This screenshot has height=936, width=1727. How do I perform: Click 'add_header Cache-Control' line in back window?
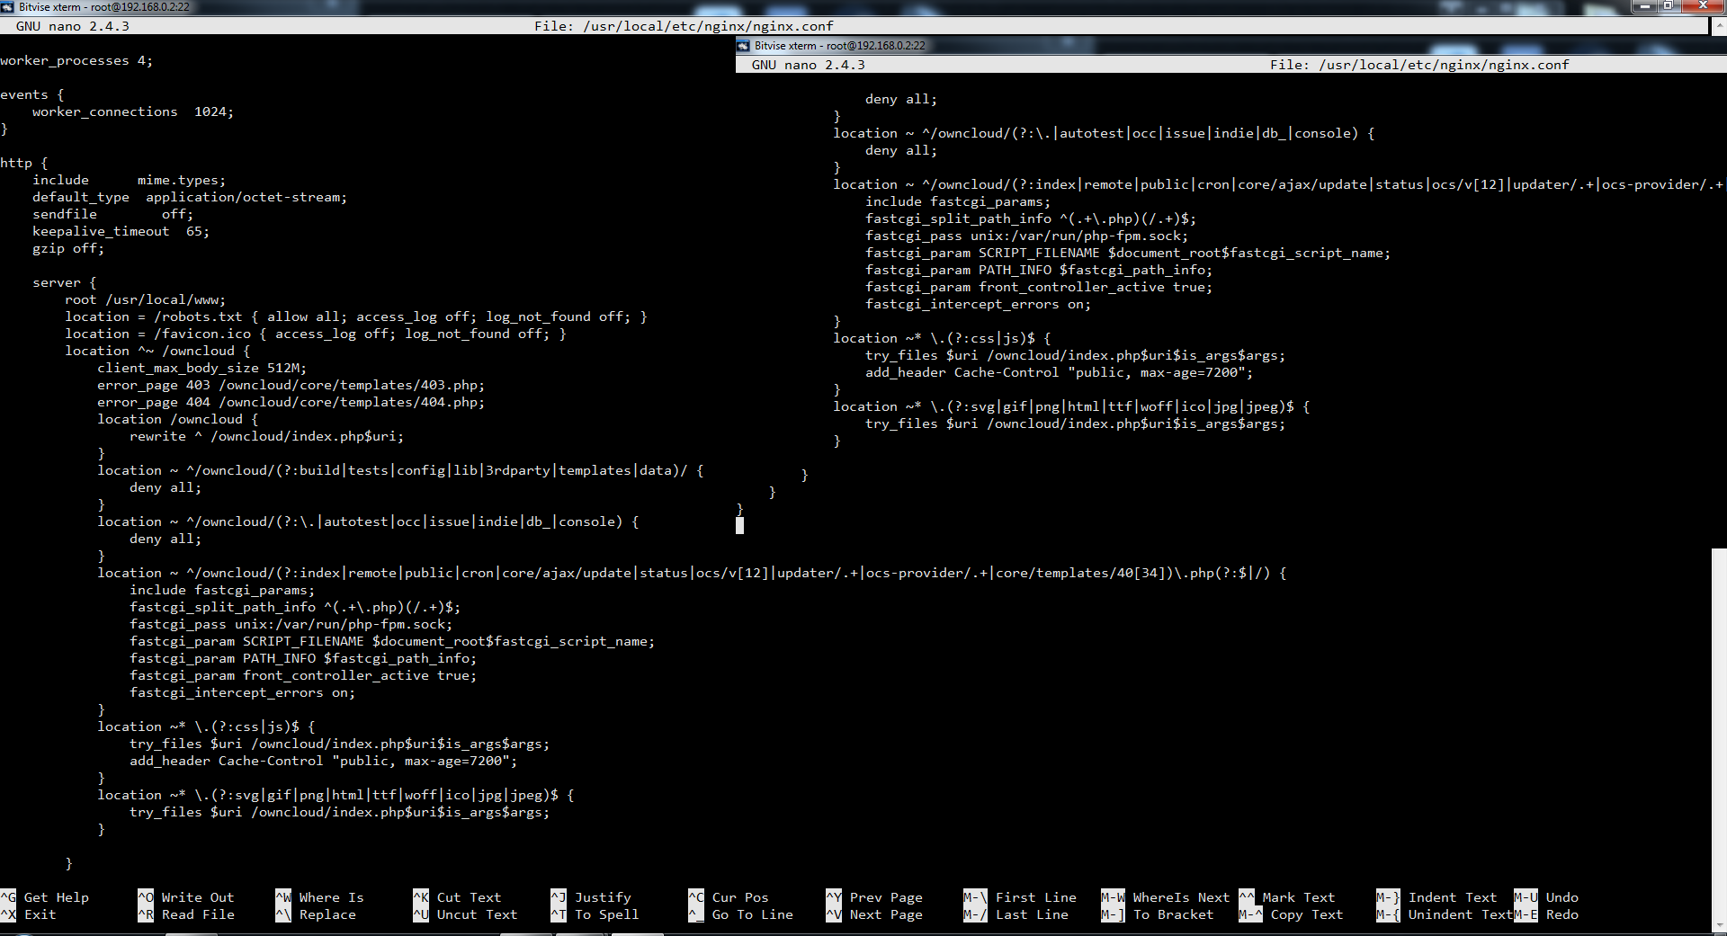[x=324, y=761]
